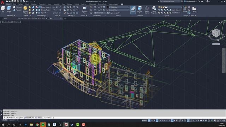This screenshot has width=226, height=127.
Task: Click the Base view tool
Action: pyautogui.click(x=194, y=10)
